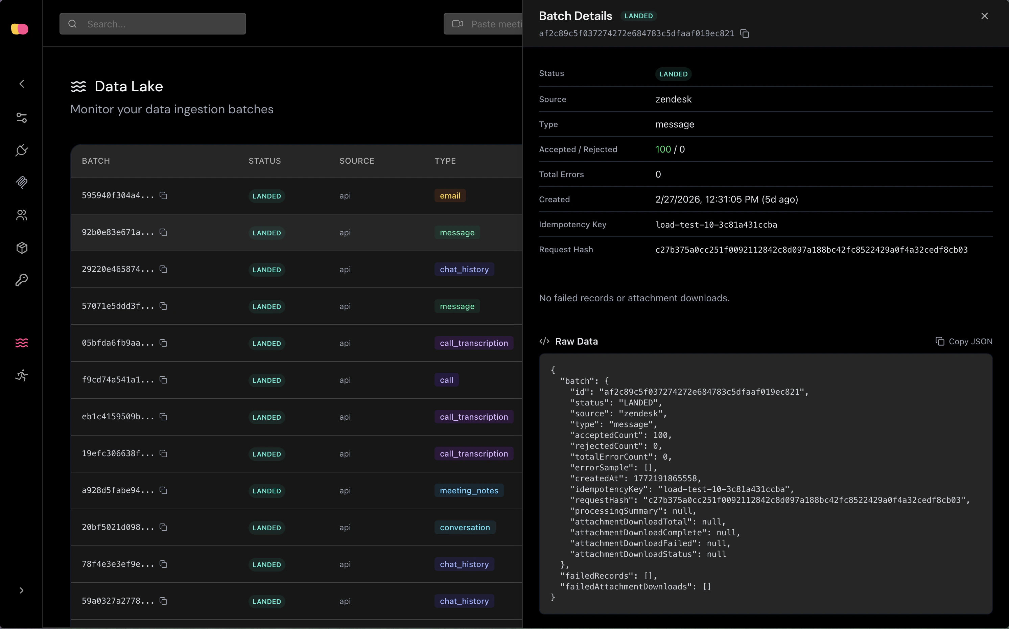Click the BATCH column header

tap(96, 161)
